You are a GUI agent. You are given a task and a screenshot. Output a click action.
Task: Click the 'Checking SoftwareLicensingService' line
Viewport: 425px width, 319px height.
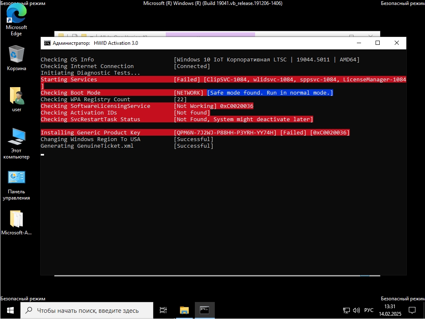tap(147, 106)
